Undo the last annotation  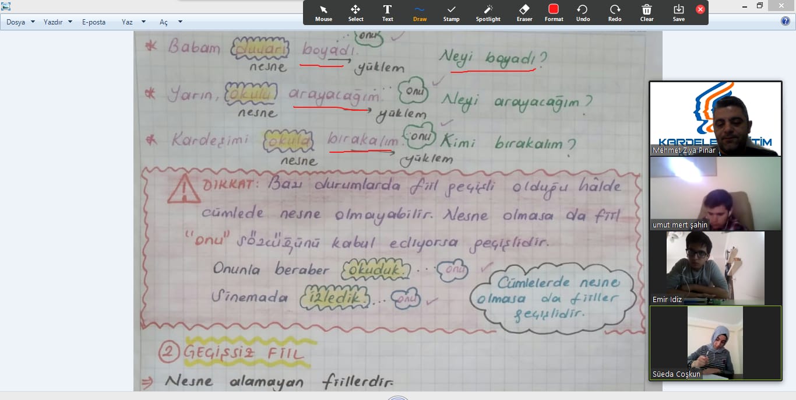tap(583, 12)
